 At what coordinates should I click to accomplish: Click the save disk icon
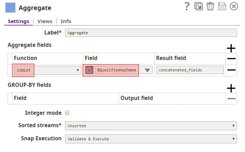click(x=222, y=6)
